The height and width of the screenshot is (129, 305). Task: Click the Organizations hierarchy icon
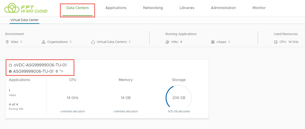pos(43,42)
